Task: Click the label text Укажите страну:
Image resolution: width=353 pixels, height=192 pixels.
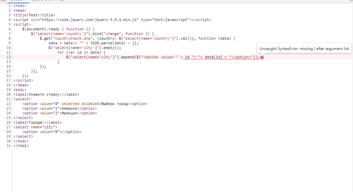Action: (45, 95)
